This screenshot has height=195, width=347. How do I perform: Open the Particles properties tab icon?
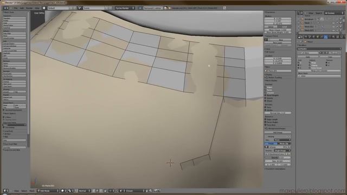pyautogui.click(x=342, y=37)
